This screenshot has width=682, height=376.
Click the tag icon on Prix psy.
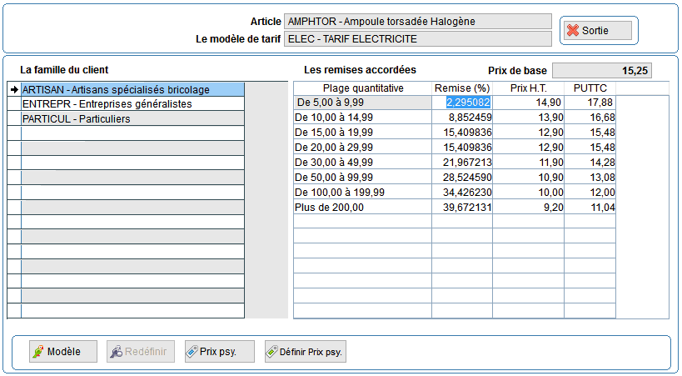pos(191,352)
